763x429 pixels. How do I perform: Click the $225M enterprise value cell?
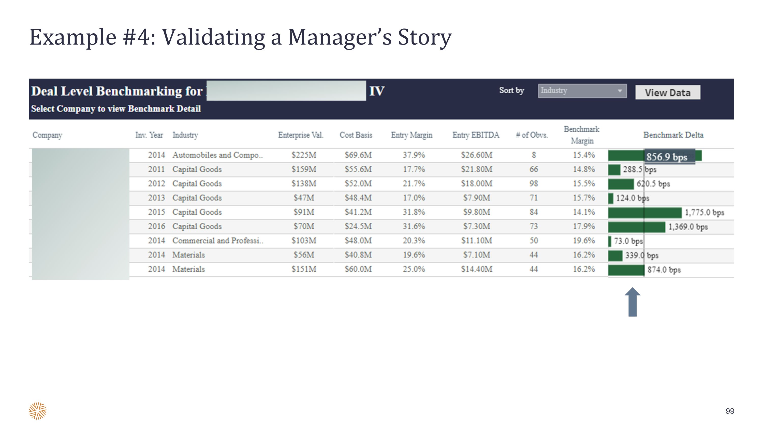click(304, 155)
